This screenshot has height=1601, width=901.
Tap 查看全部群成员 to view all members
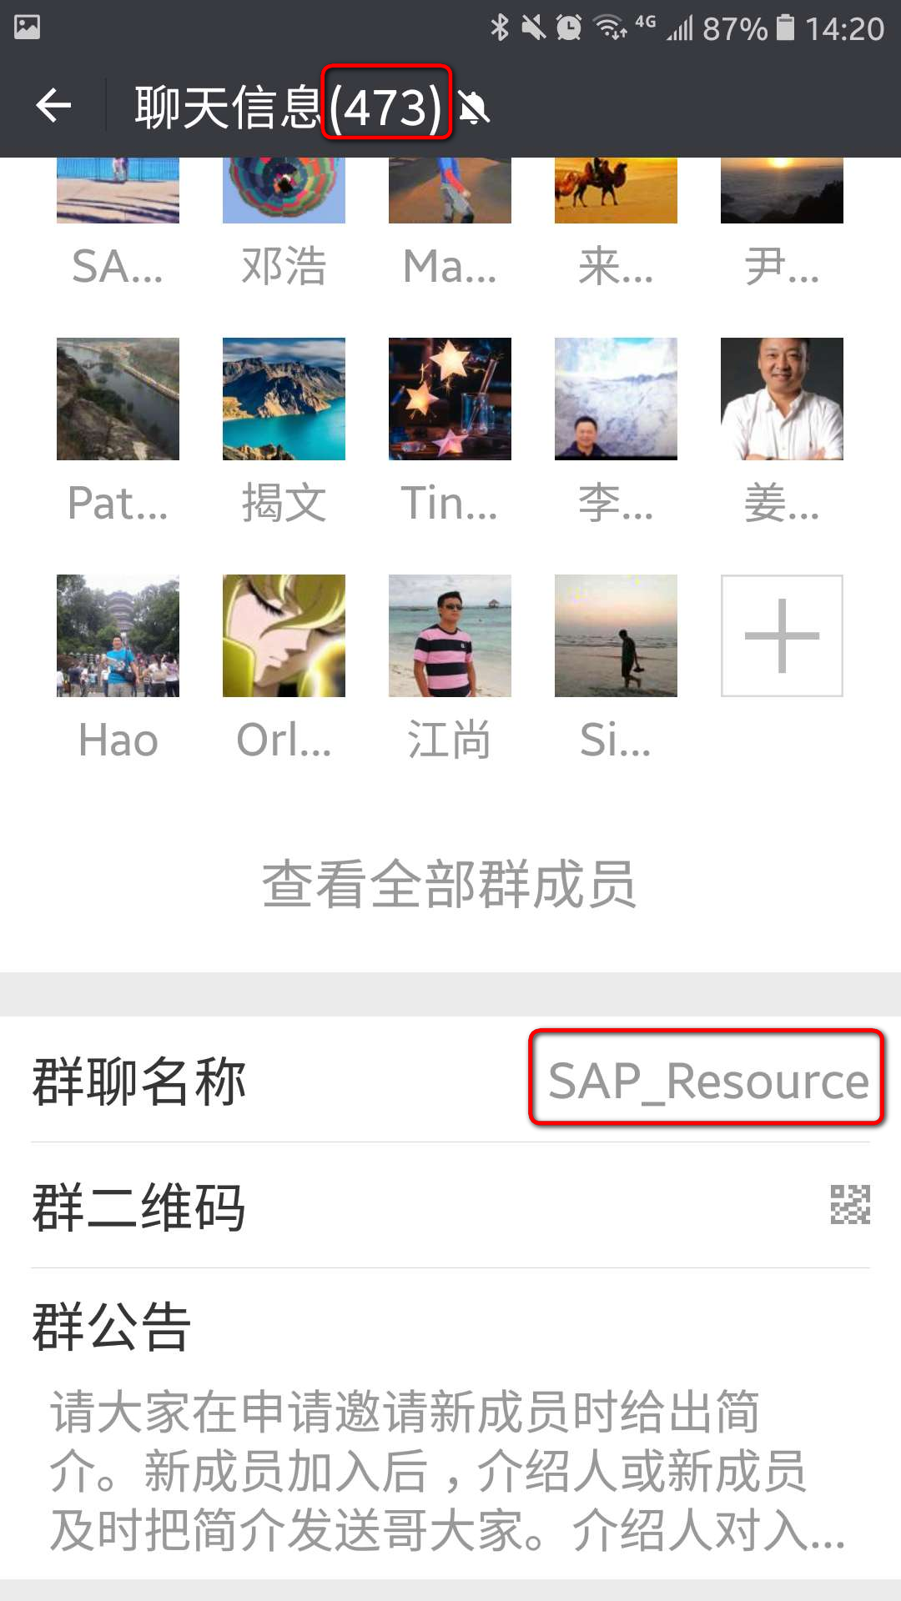(450, 884)
